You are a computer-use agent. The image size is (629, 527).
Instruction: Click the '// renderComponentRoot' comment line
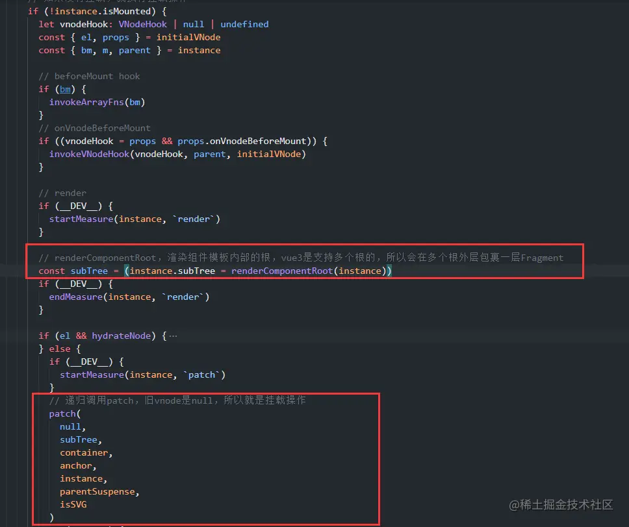[301, 258]
